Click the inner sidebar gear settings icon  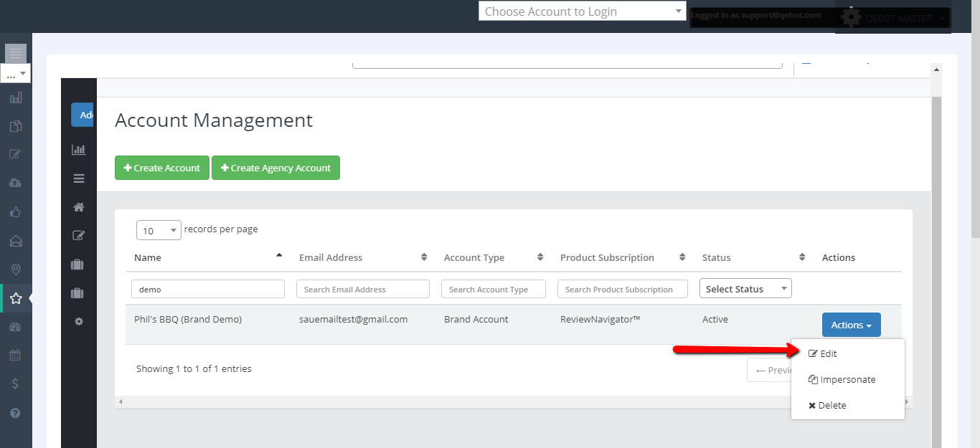coord(79,322)
